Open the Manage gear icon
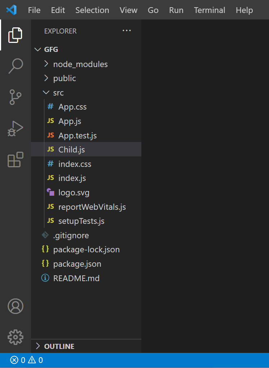 15,337
